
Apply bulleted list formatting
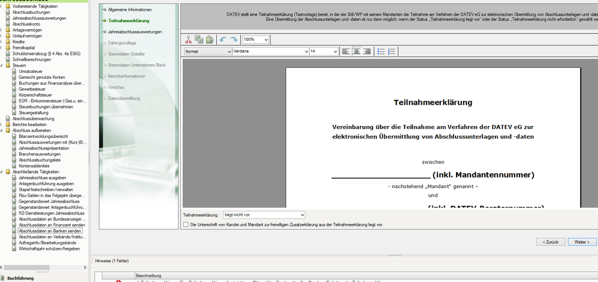pyautogui.click(x=380, y=51)
